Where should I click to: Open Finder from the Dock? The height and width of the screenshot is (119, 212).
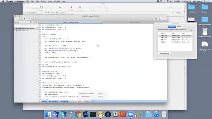pos(48,114)
